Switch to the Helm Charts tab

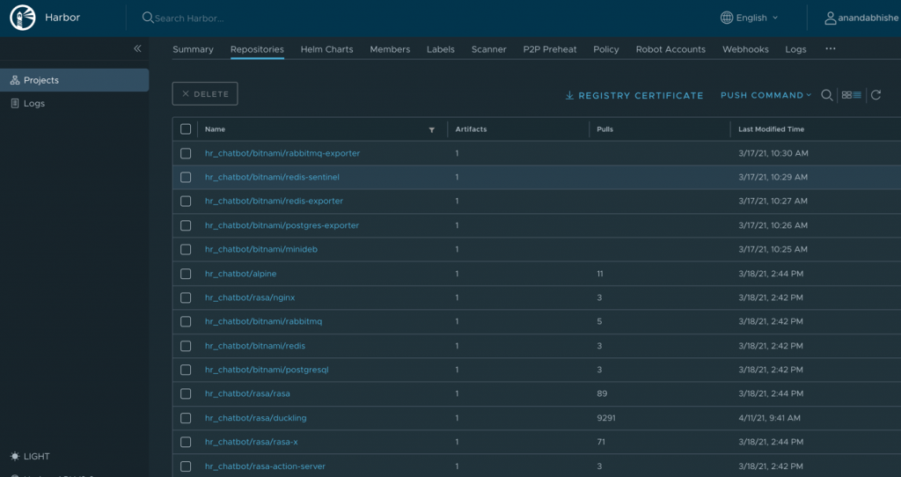[326, 49]
